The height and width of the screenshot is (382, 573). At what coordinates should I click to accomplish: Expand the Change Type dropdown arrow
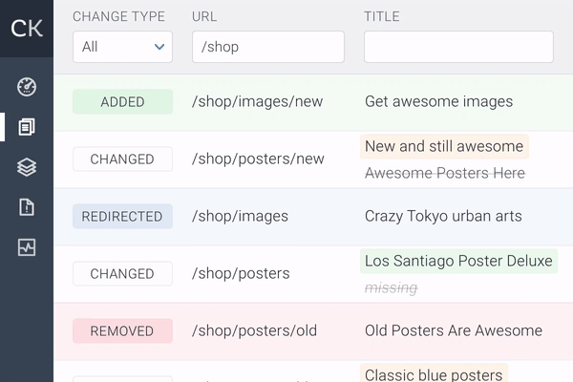(159, 47)
